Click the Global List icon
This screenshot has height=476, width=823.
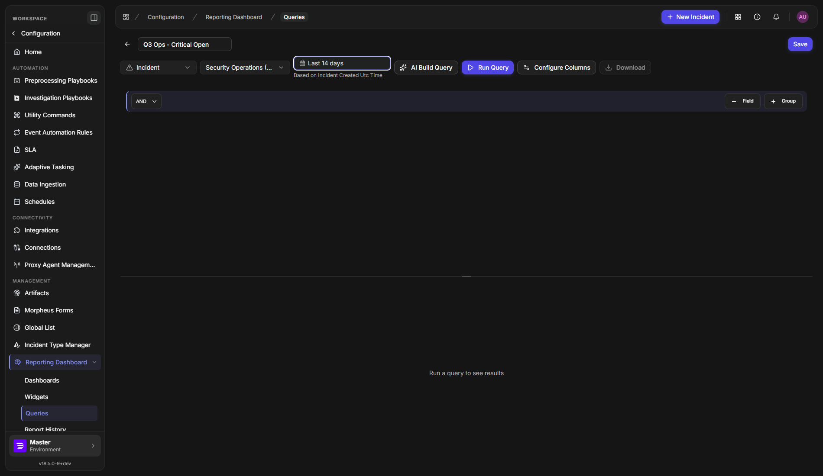coord(17,328)
